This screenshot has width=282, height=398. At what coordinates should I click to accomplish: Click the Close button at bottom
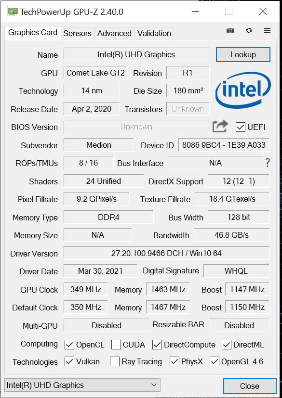click(x=250, y=386)
